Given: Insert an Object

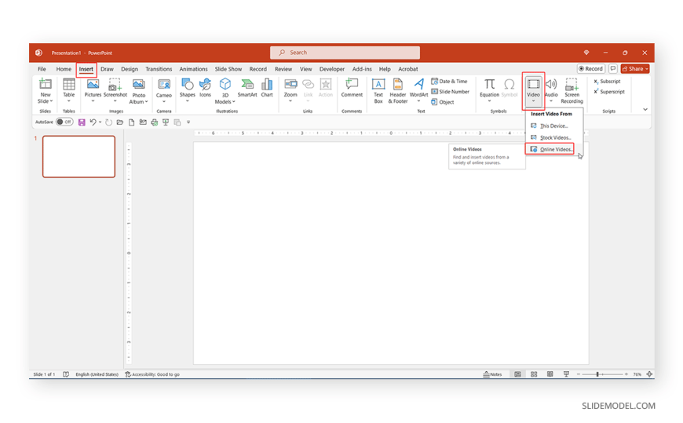Looking at the screenshot, I should point(443,102).
